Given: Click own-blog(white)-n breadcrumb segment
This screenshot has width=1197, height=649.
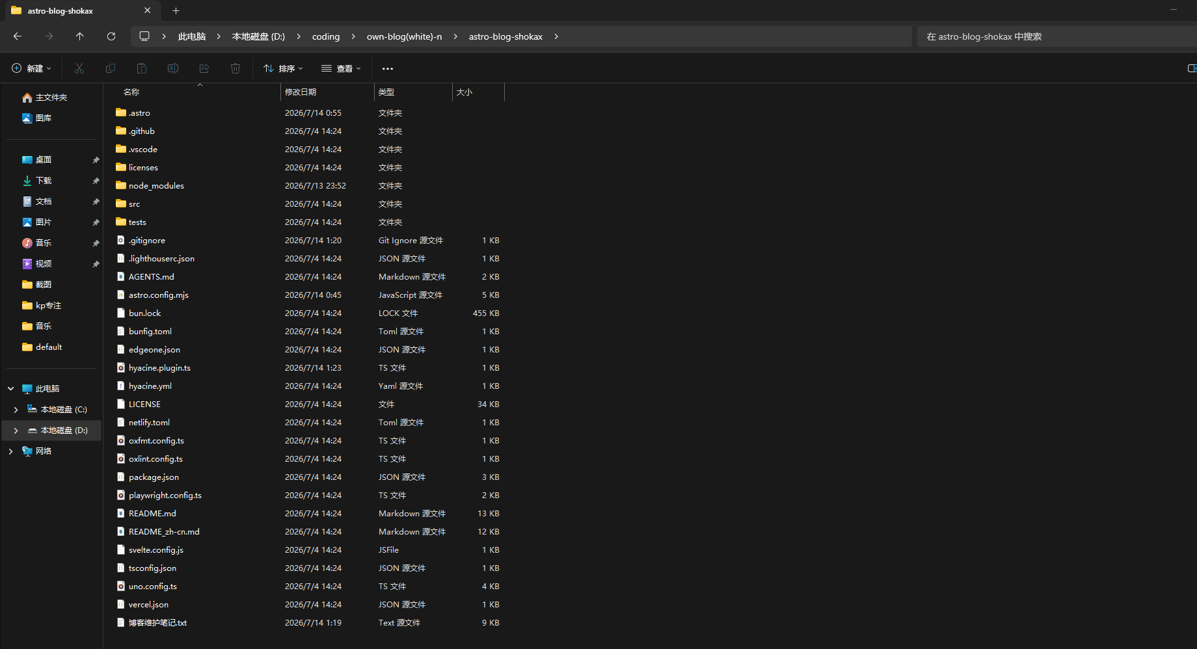Looking at the screenshot, I should 404,36.
